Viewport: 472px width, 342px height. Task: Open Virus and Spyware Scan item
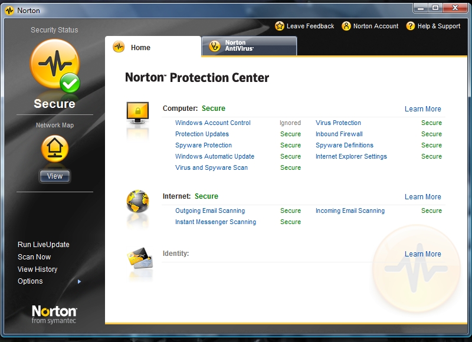[x=211, y=167]
